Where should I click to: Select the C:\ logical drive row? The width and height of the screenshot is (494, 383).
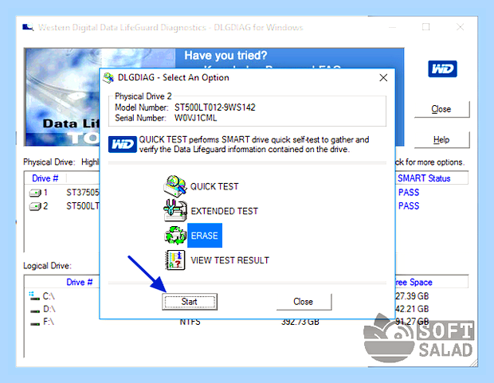[42, 296]
